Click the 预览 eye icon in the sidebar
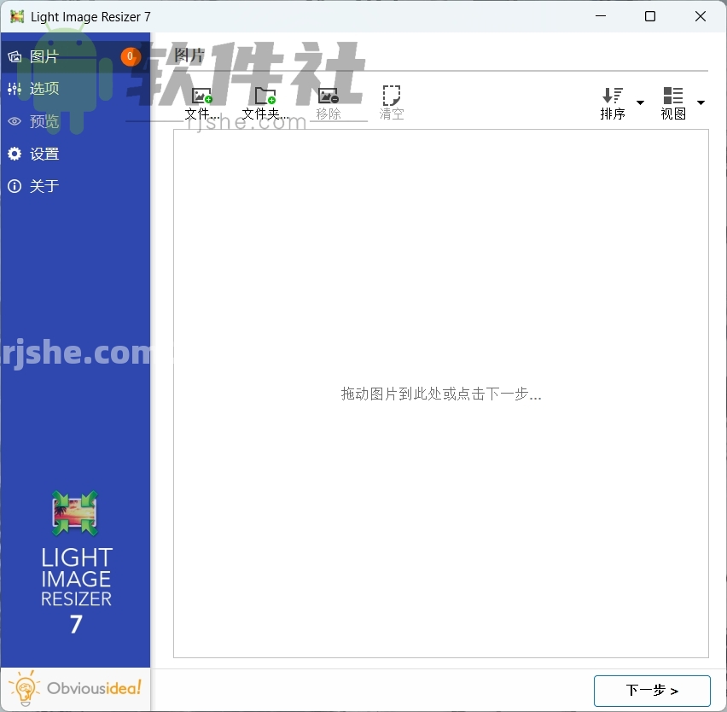This screenshot has width=727, height=712. 13,120
